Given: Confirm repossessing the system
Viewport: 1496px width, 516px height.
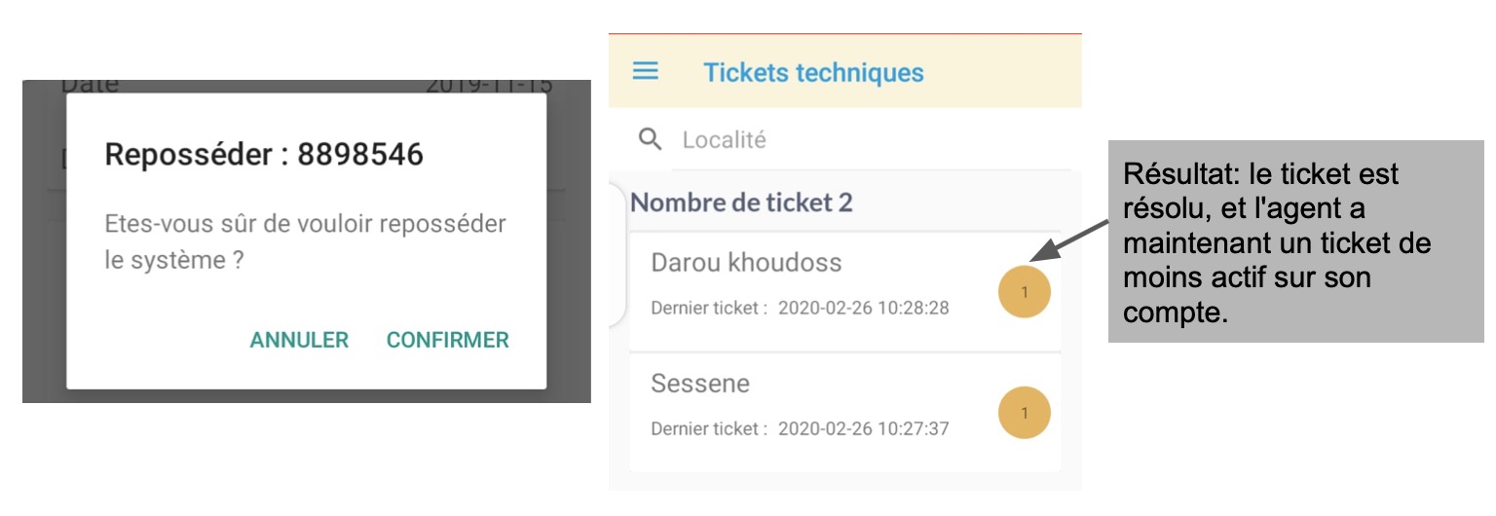Looking at the screenshot, I should (448, 340).
